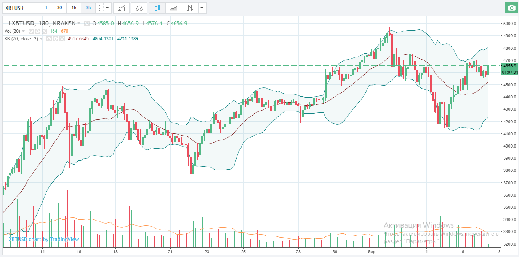Delete the Vol (20) indicator
519x257 pixels.
44,31
